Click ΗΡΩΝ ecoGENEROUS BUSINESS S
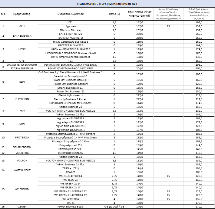The image size is (215, 209). 71,49
